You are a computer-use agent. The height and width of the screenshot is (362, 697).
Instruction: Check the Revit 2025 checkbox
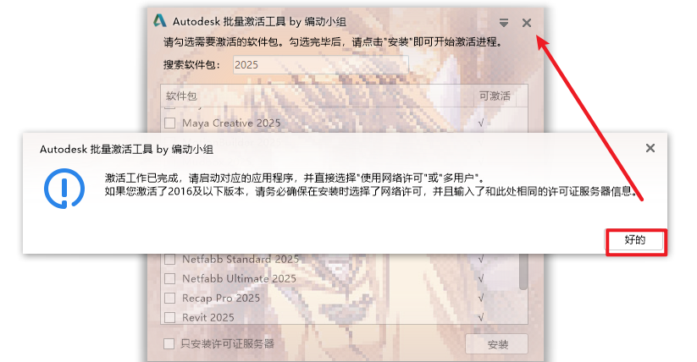[170, 317]
